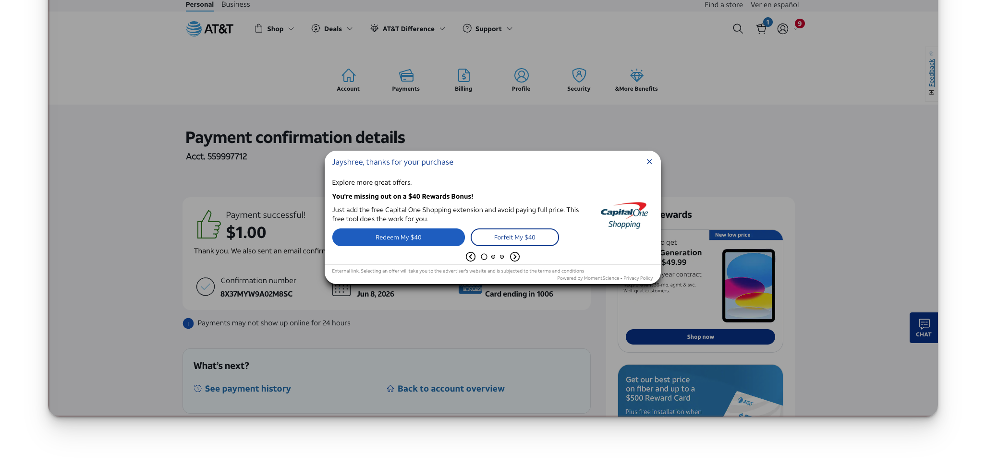The width and height of the screenshot is (986, 465).
Task: Select confirmation number 8X37MYW9A02M8SC
Action: pyautogui.click(x=256, y=294)
